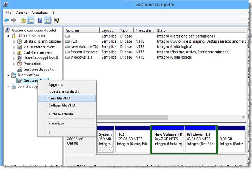The height and width of the screenshot is (169, 252).
Task: Click the right arrow of horizontal scrollbar
Action: click(244, 118)
